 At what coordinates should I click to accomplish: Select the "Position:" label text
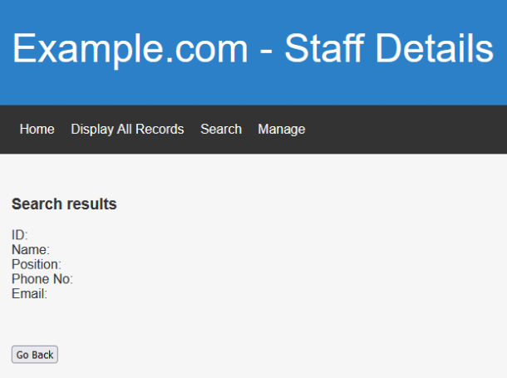click(37, 264)
